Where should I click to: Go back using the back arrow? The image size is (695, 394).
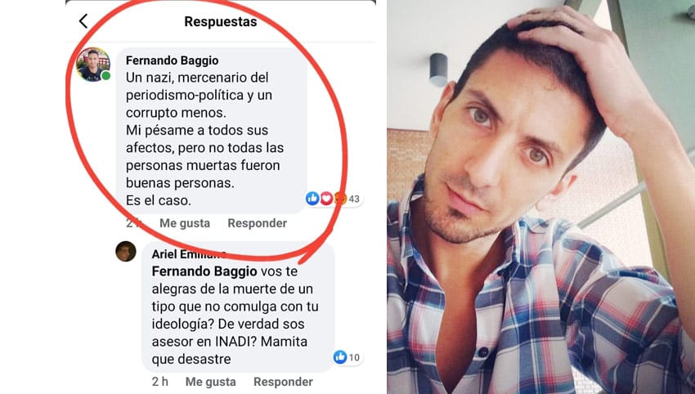(83, 20)
